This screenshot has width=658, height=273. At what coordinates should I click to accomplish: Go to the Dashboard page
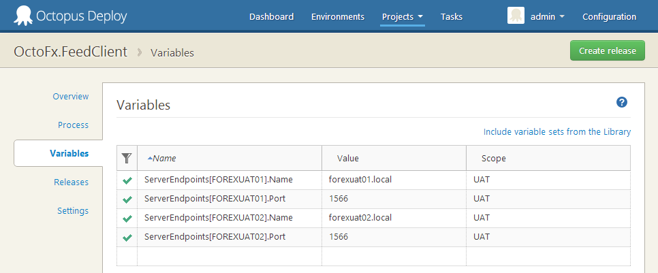(x=272, y=17)
